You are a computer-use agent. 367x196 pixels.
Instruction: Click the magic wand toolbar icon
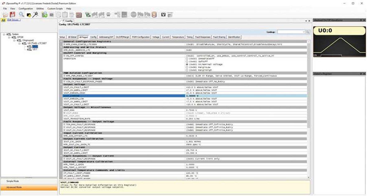pyautogui.click(x=35, y=15)
